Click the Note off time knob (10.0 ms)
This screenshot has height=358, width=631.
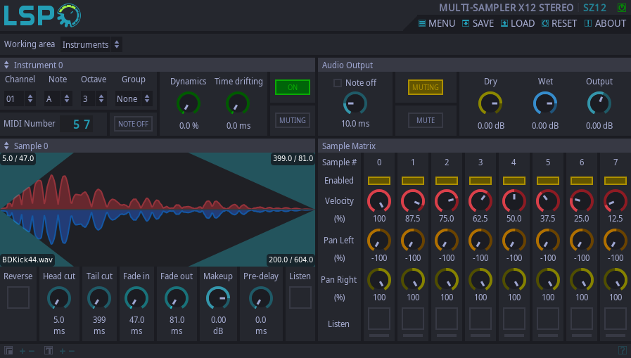355,103
